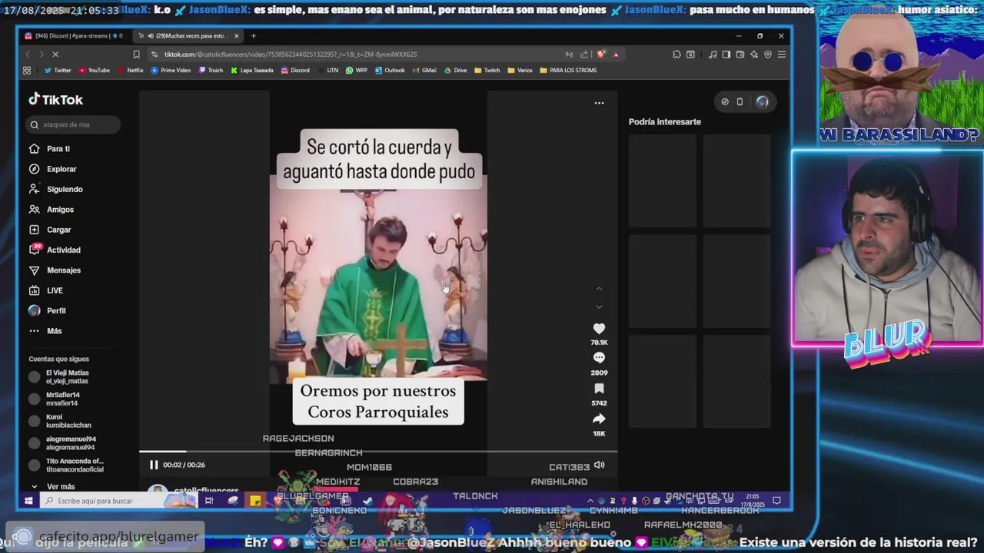Expand the Twitch bookmarks folder

tap(487, 71)
